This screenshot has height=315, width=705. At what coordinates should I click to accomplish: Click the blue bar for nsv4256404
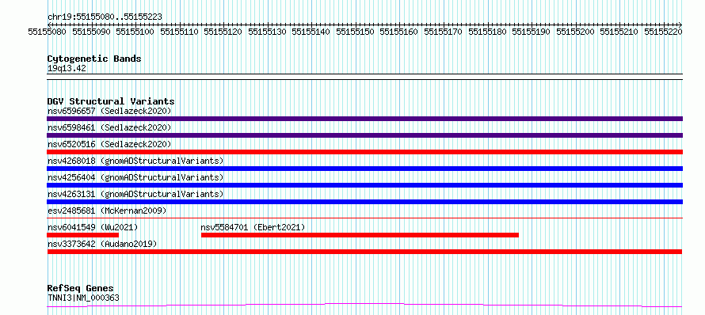click(x=364, y=185)
